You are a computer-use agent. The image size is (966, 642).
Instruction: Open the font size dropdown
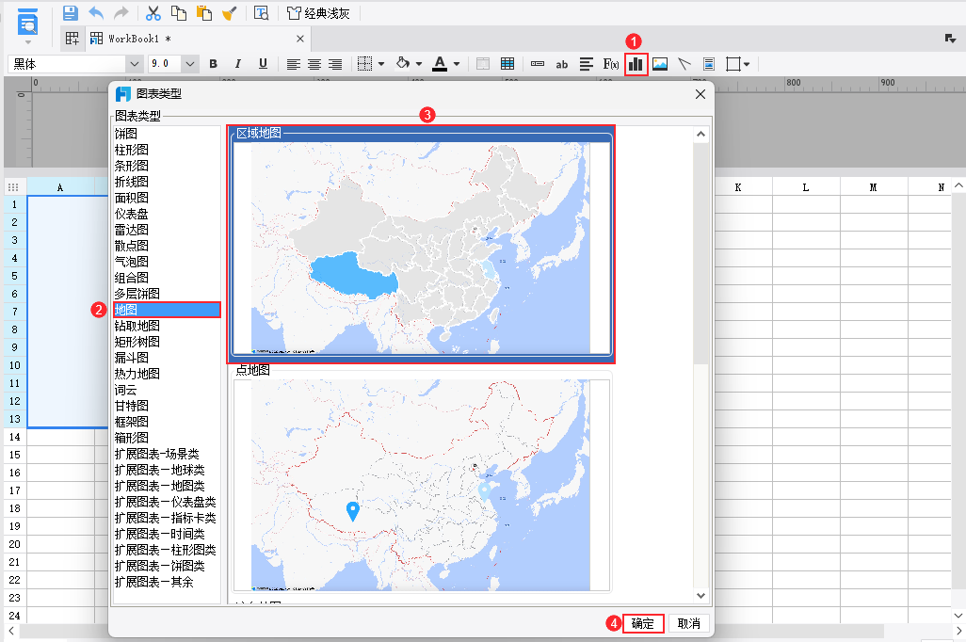click(188, 63)
